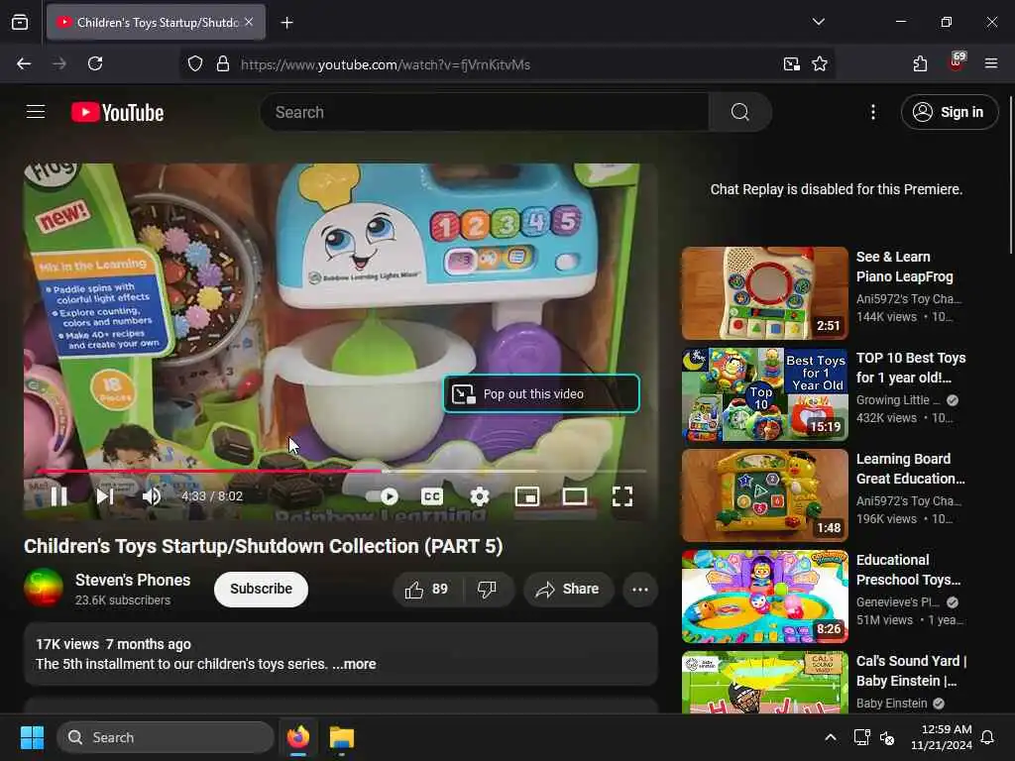Click the YouTube search magnifier button

point(739,112)
